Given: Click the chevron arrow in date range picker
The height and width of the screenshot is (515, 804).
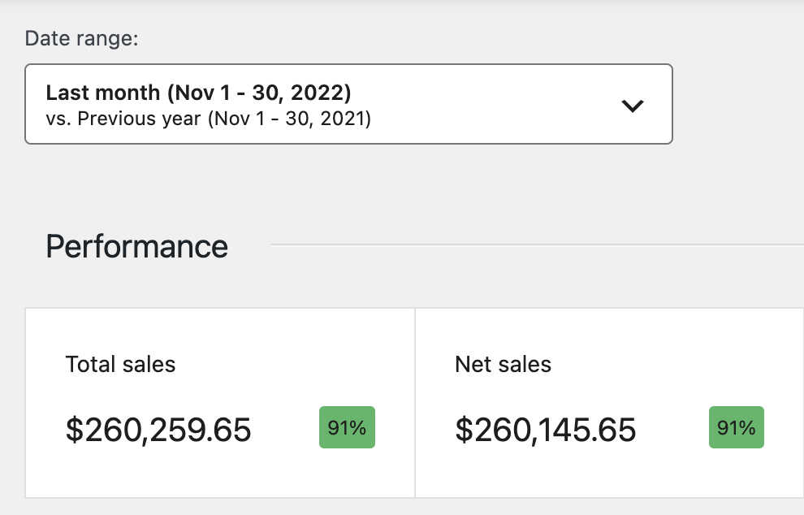Looking at the screenshot, I should 632,106.
